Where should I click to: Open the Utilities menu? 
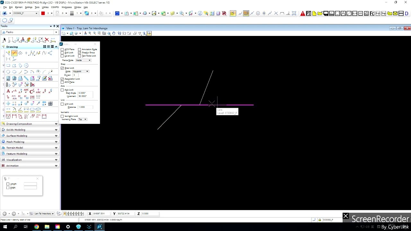tap(45, 7)
